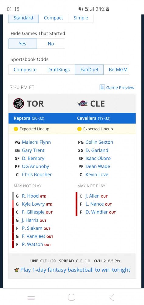Open recent apps with the navigation icon
144x305 pixels.
point(31,297)
